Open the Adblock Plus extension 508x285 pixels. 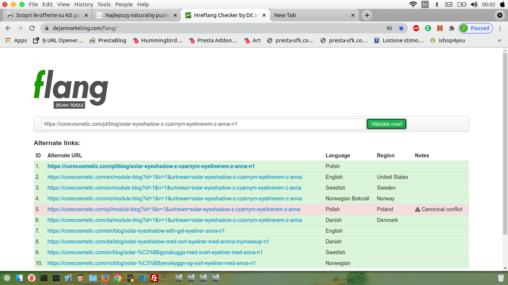[x=416, y=28]
